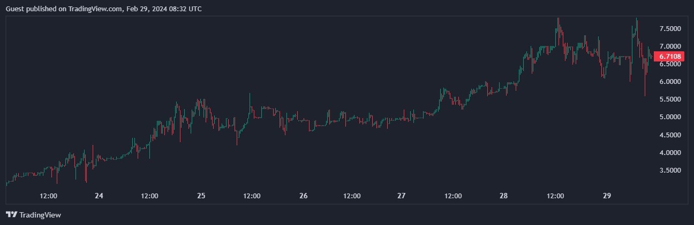Click the 5.5000 price level label
Viewport: 694px width, 225px height.
(x=670, y=99)
